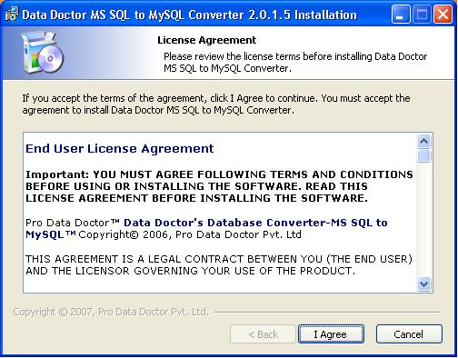
Task: Click 'Please review the license terms' text
Action: 295,63
